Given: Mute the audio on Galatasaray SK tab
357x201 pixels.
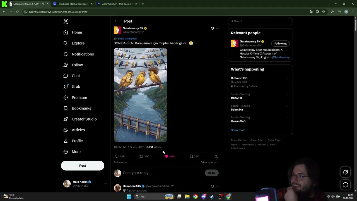Looking at the screenshot, I should click(x=43, y=4).
